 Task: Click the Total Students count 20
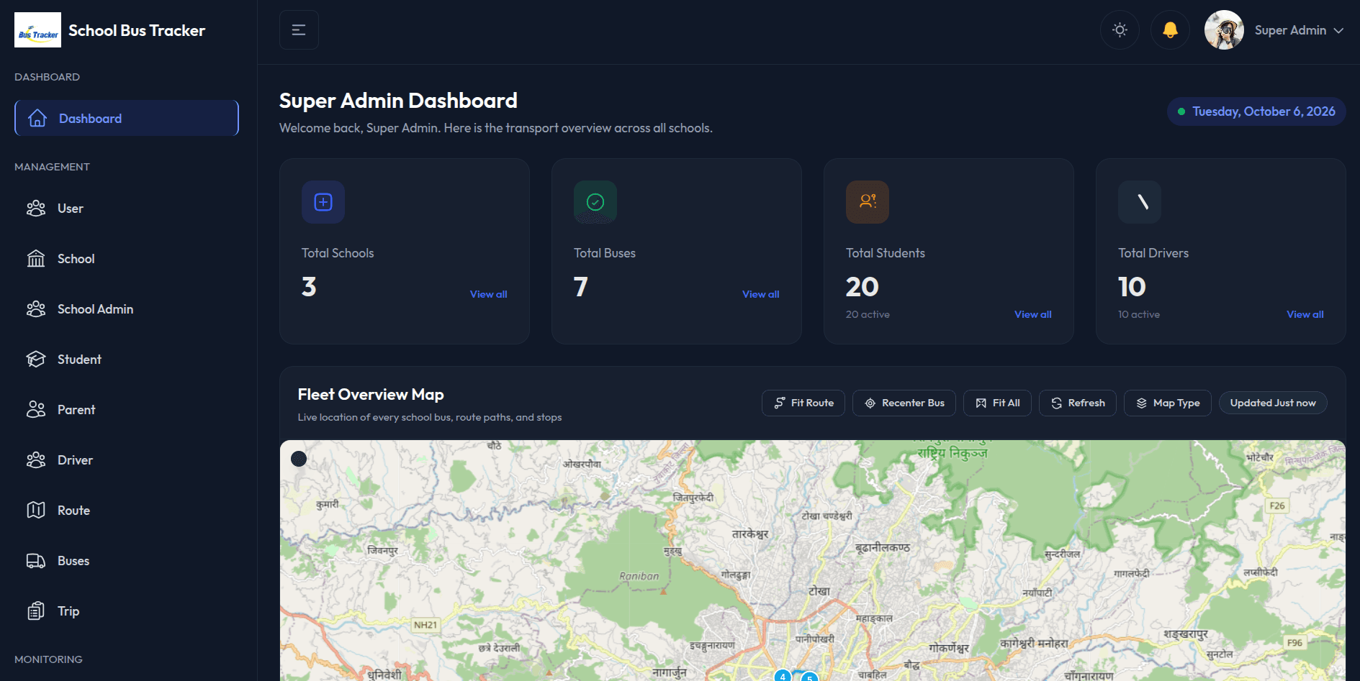tap(862, 287)
